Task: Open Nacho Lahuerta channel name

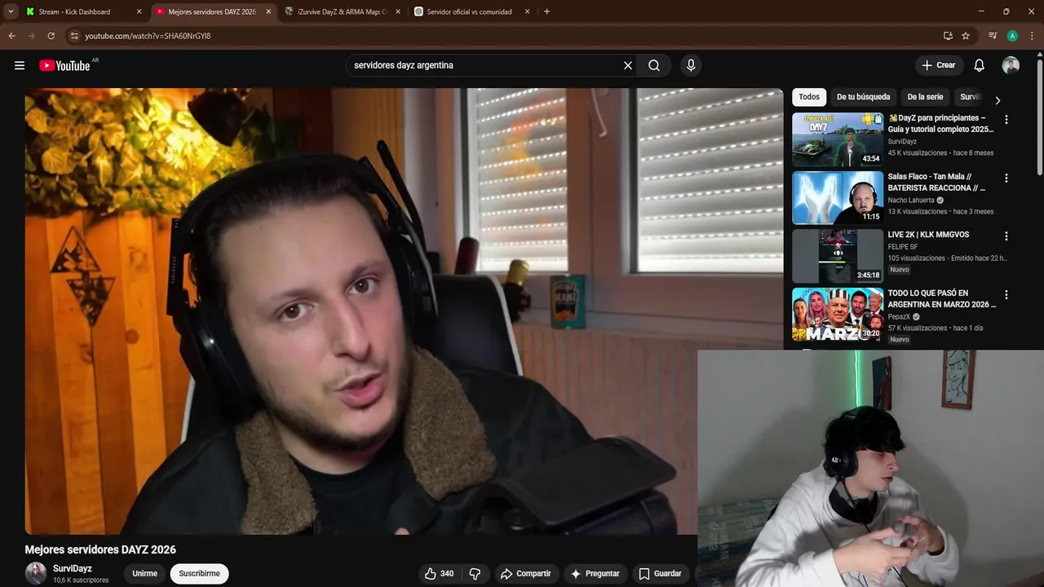Action: point(911,201)
